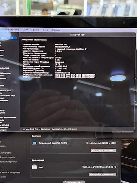Click the Настройки хранилища button
This screenshot has width=137, height=183.
pyautogui.click(x=103, y=174)
